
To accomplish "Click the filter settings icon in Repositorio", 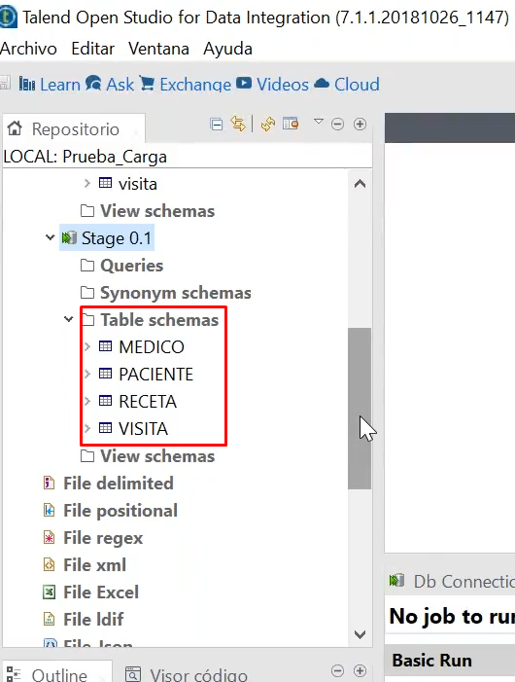I will pyautogui.click(x=291, y=124).
